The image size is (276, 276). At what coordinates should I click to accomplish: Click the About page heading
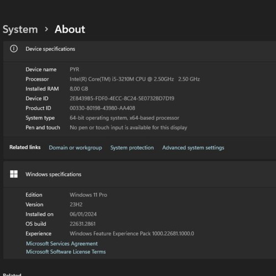(x=70, y=29)
